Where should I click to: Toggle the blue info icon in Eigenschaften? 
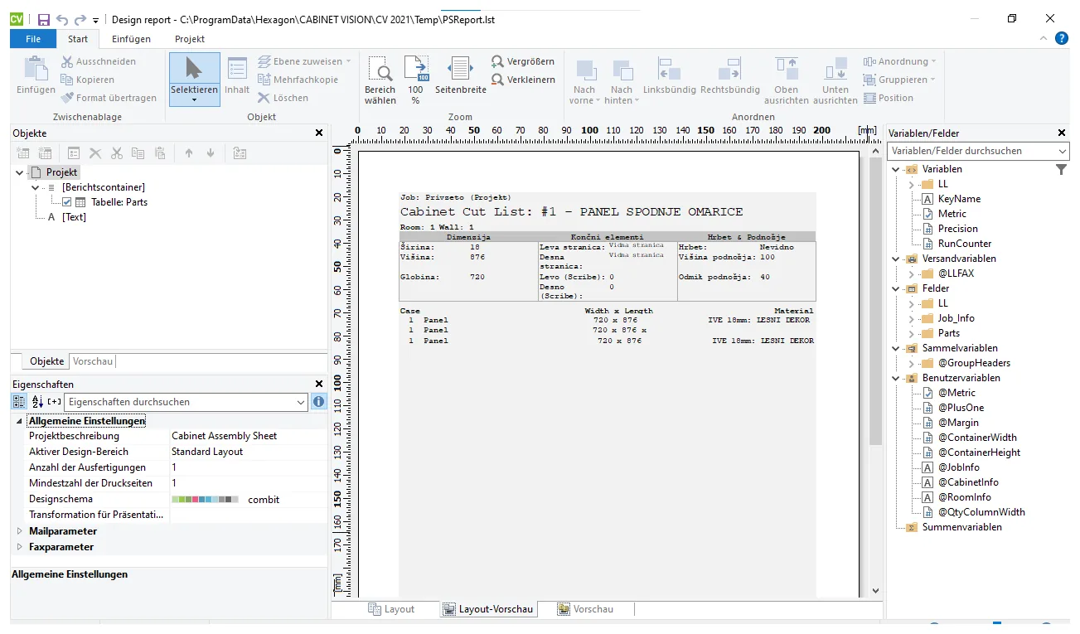[x=318, y=402]
